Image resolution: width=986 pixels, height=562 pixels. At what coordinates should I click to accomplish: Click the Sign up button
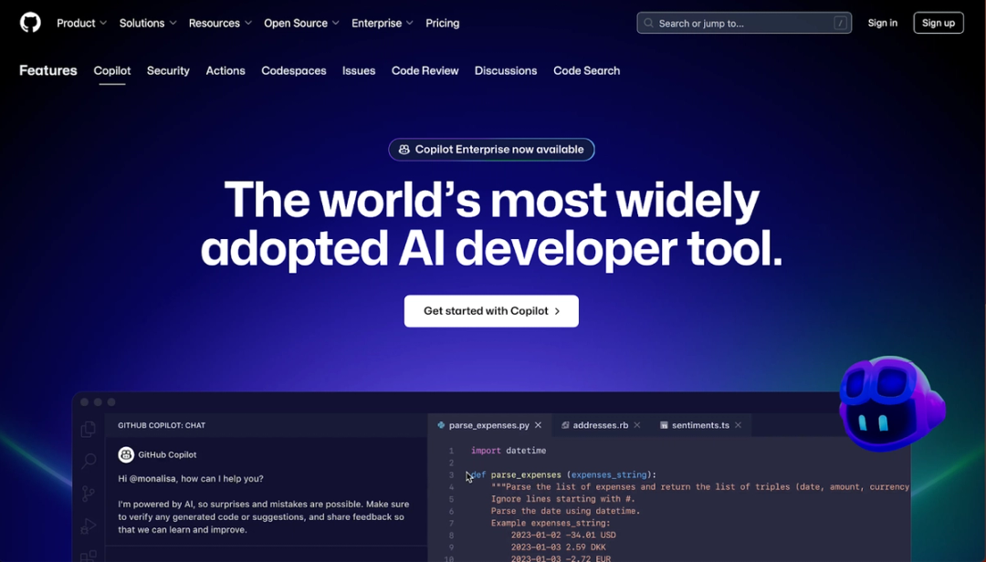click(x=939, y=23)
